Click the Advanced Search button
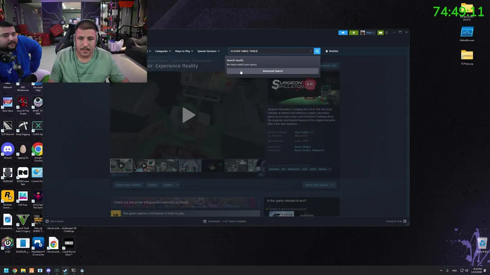The width and height of the screenshot is (490, 275). [273, 71]
